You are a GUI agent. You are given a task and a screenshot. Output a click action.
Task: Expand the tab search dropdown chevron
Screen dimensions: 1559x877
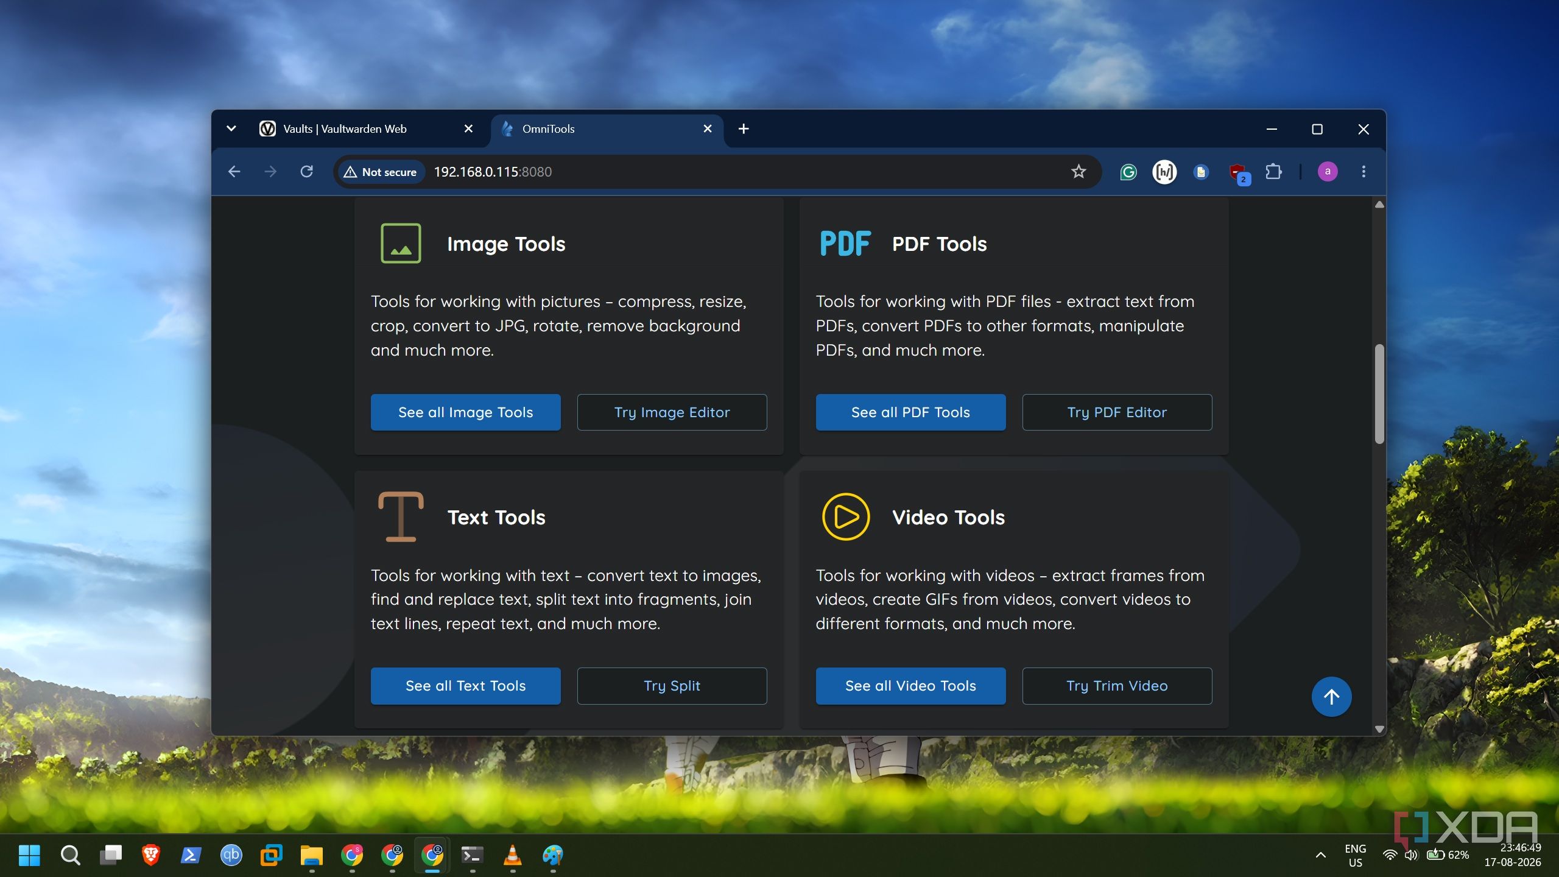[x=231, y=129]
